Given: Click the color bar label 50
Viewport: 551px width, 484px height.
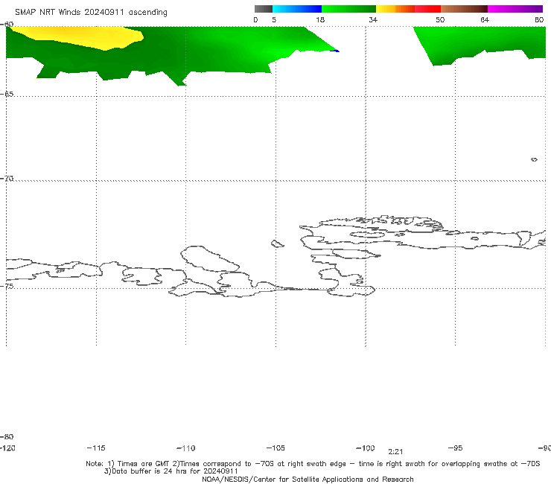Looking at the screenshot, I should (440, 19).
